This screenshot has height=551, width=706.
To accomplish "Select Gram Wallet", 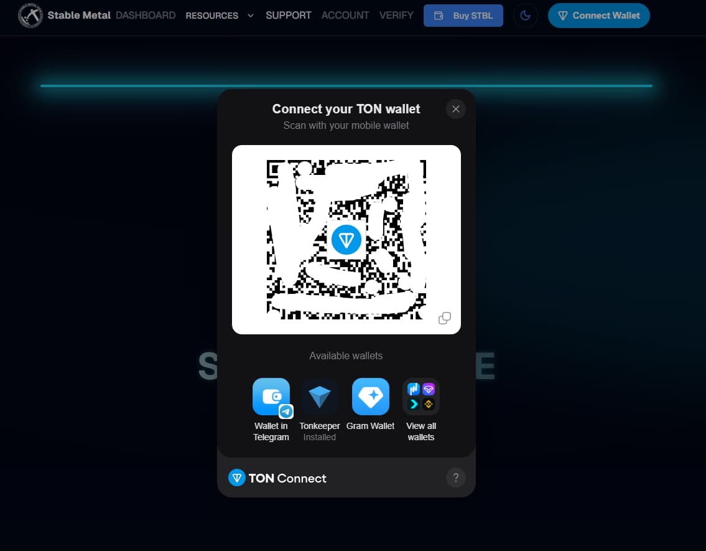I will click(371, 405).
